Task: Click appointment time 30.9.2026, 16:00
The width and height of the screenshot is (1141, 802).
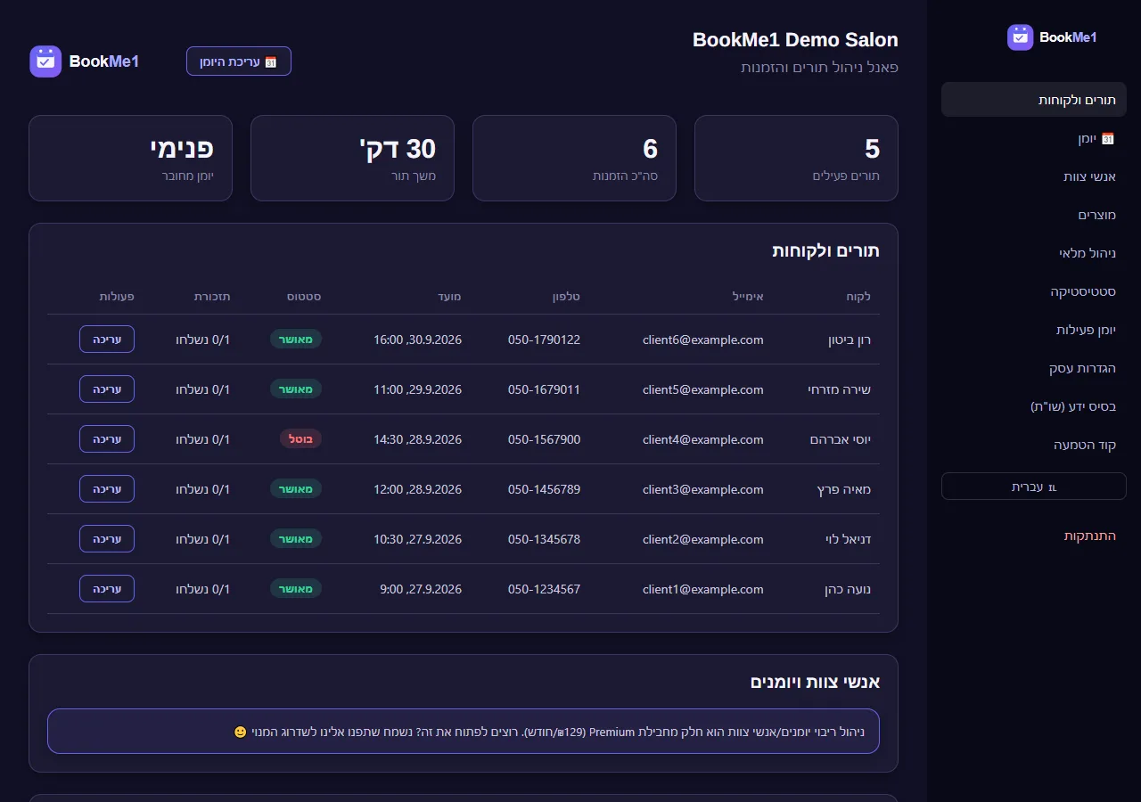Action: 417,340
